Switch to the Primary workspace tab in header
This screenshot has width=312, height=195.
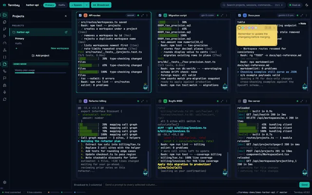tap(49, 5)
